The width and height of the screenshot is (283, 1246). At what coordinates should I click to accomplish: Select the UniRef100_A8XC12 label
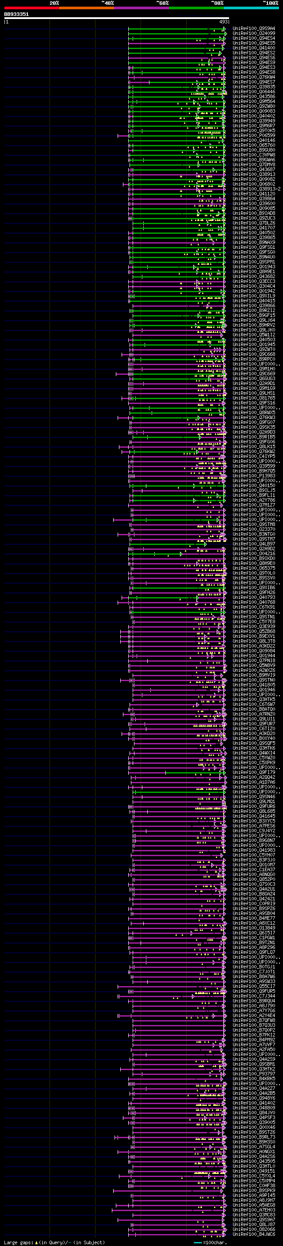pyautogui.click(x=254, y=923)
